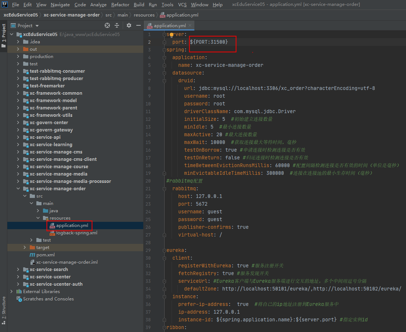Collapse the xc-service-manage-order module

18,189
